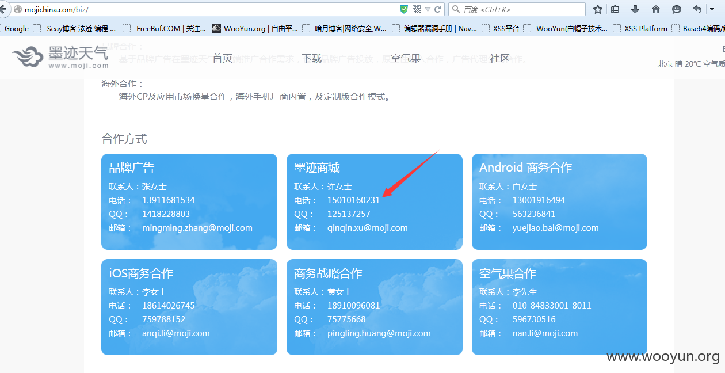Open the downloads arrow icon
725x373 pixels.
click(635, 9)
